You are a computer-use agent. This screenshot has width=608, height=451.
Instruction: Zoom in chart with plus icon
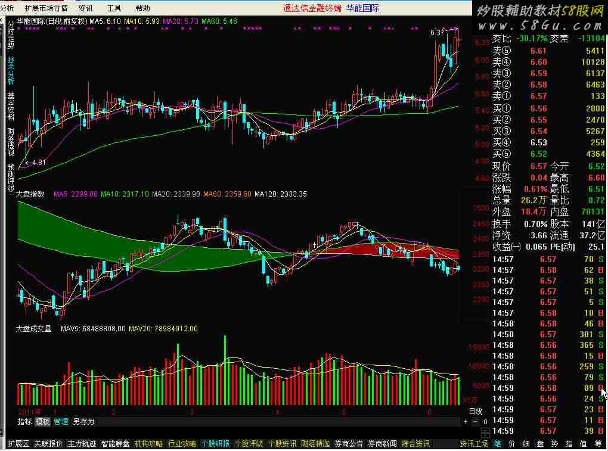click(x=466, y=422)
